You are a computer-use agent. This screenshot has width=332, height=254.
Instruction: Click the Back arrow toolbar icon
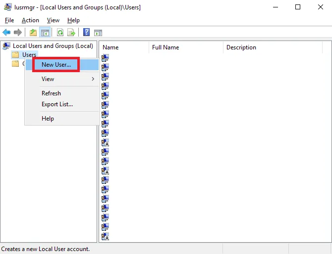coord(6,33)
